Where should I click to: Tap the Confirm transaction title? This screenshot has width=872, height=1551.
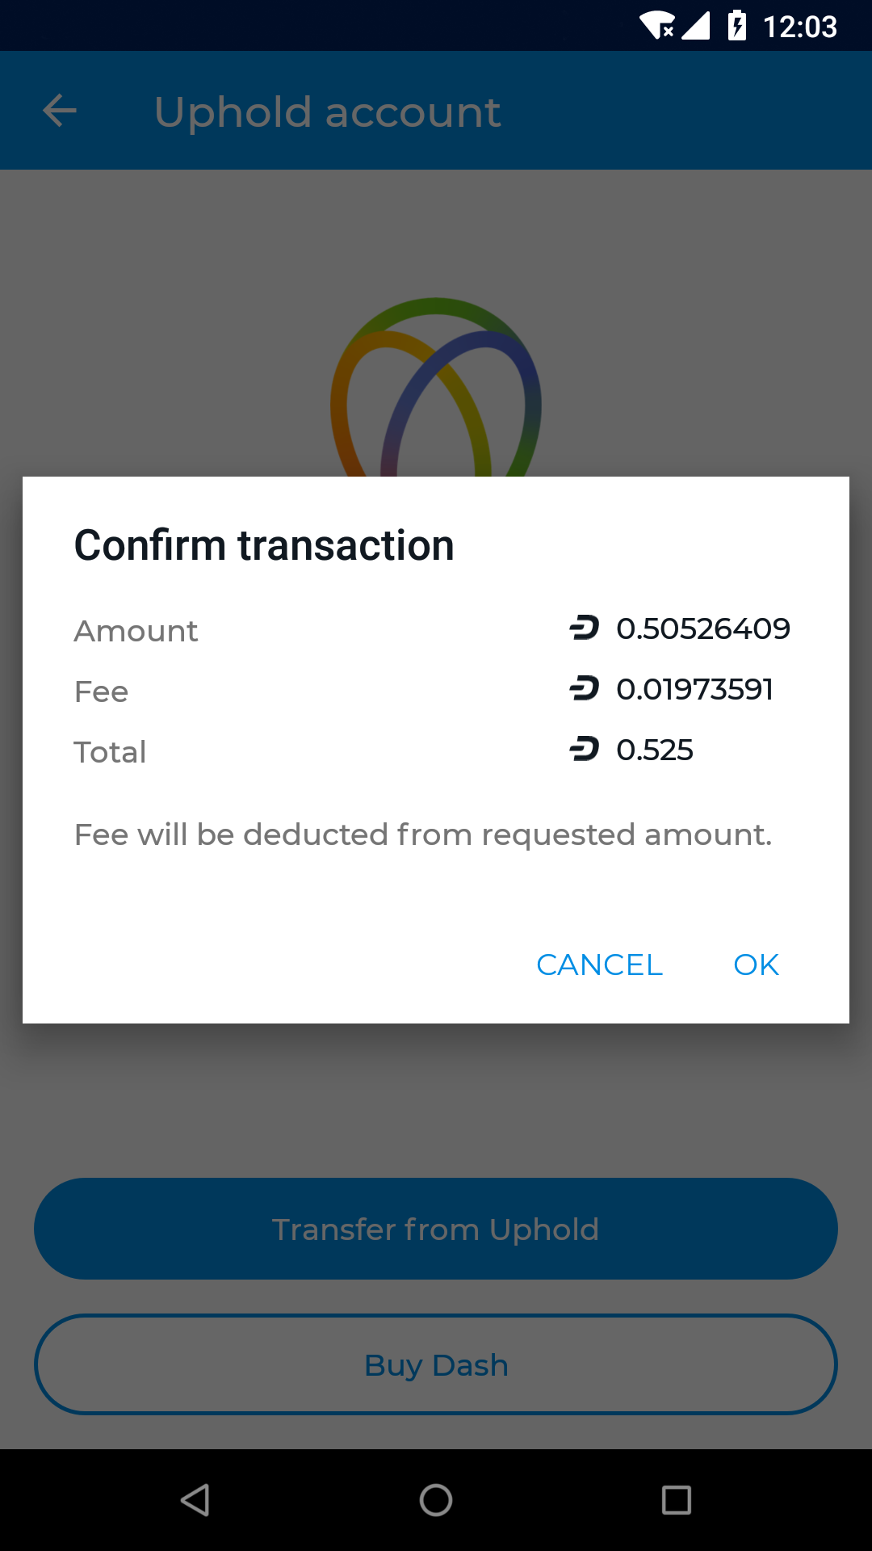(x=264, y=545)
